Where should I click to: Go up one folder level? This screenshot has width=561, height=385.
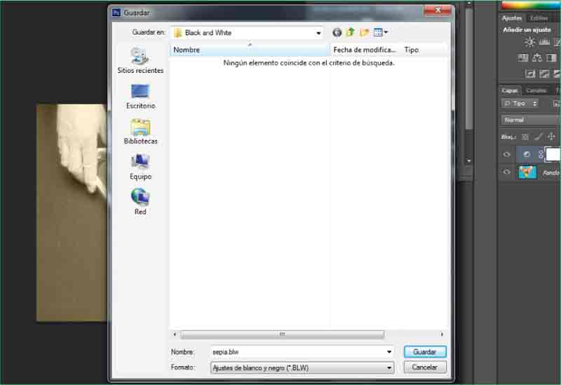coord(350,32)
